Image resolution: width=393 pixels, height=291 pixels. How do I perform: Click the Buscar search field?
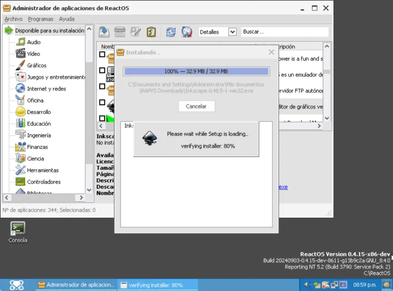pos(285,32)
